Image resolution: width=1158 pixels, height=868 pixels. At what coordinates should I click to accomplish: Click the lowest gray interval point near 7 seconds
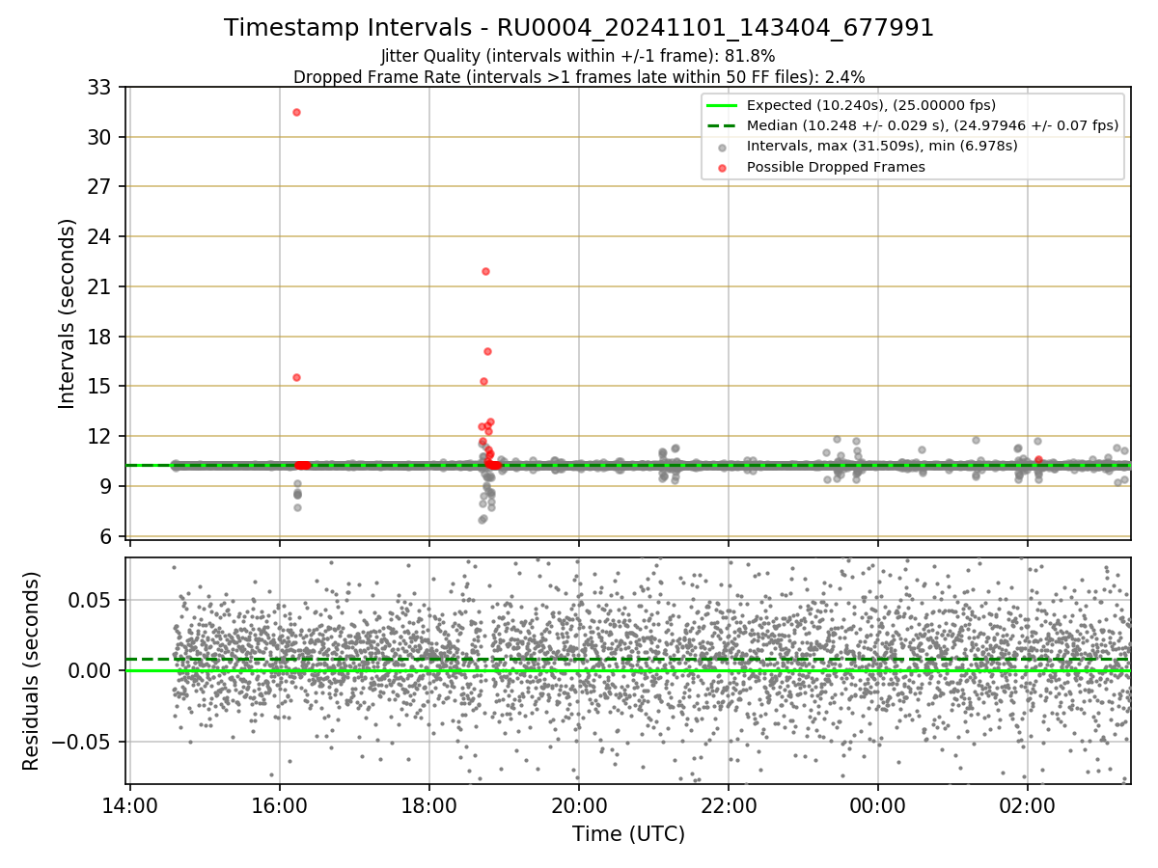tap(482, 520)
